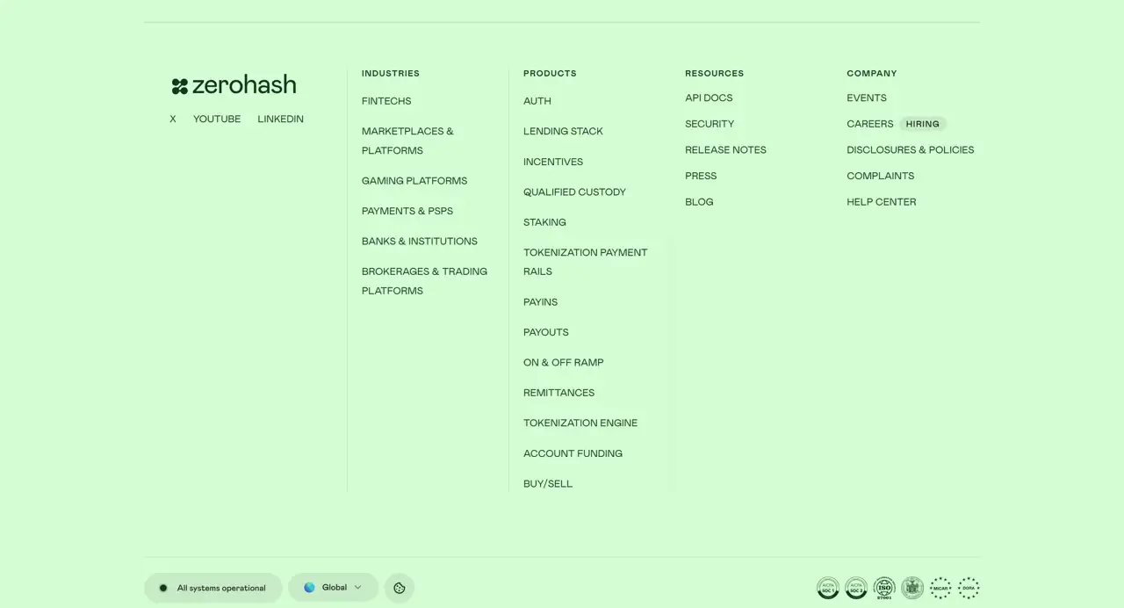Open Disclosures & Policies link
The image size is (1124, 608).
point(911,149)
